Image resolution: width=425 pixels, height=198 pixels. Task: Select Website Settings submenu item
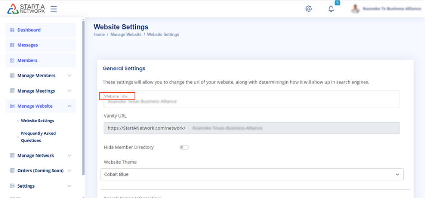pos(38,121)
